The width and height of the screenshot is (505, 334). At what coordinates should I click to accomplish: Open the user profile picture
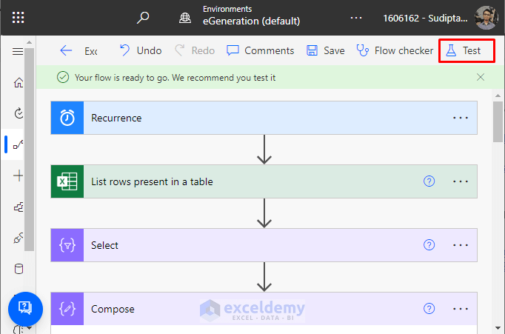click(x=486, y=18)
